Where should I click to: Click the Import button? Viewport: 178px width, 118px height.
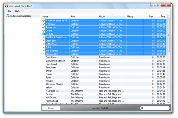coord(51,108)
